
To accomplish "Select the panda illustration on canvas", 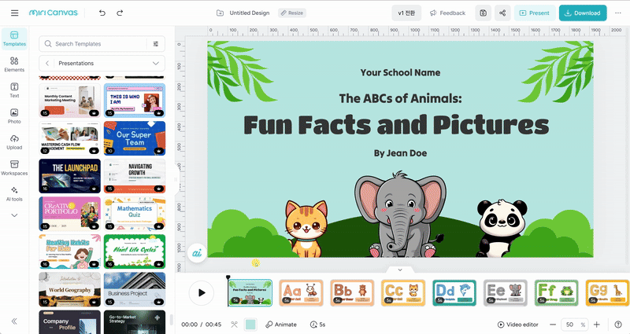I will pos(502,229).
